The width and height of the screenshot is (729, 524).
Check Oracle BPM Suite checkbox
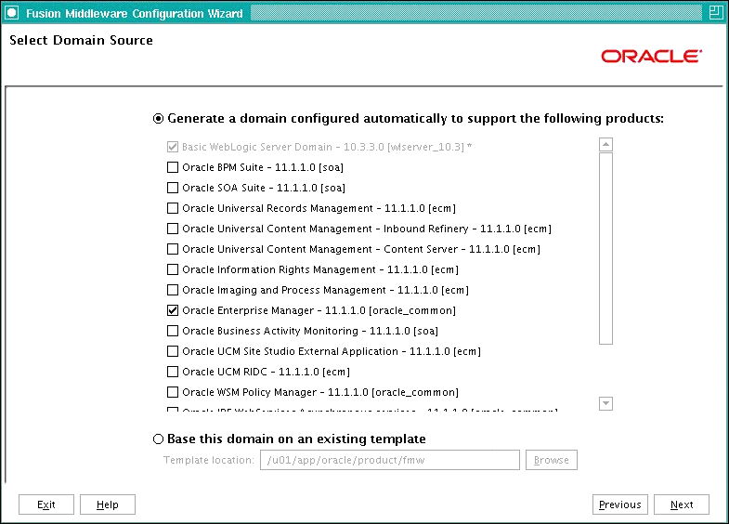[173, 167]
